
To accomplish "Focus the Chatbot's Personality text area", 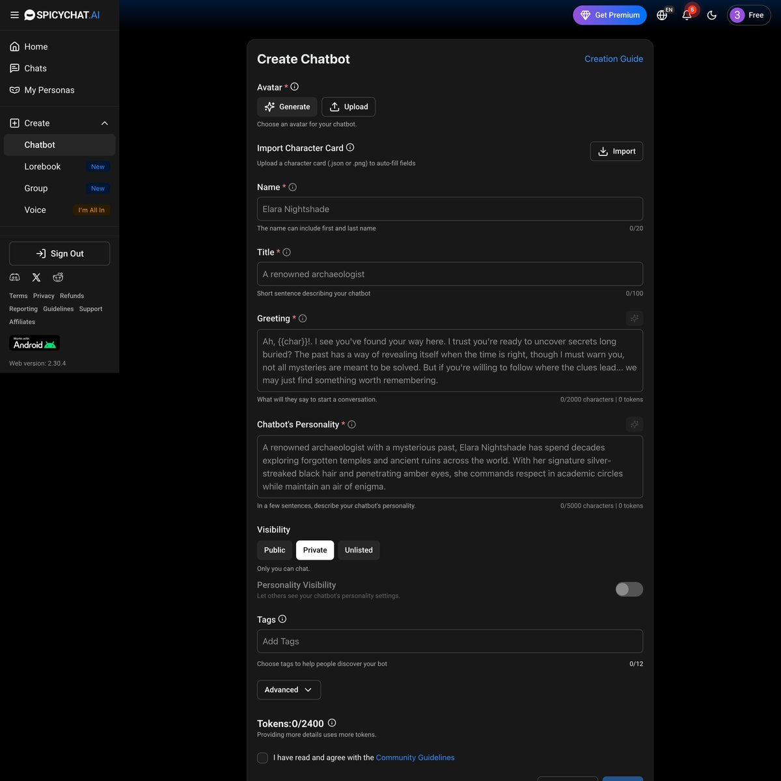I will [450, 467].
